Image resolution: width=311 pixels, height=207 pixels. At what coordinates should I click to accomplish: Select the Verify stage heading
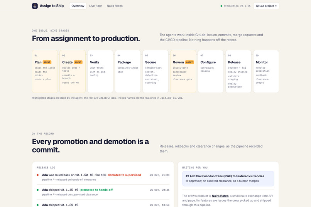(95, 62)
